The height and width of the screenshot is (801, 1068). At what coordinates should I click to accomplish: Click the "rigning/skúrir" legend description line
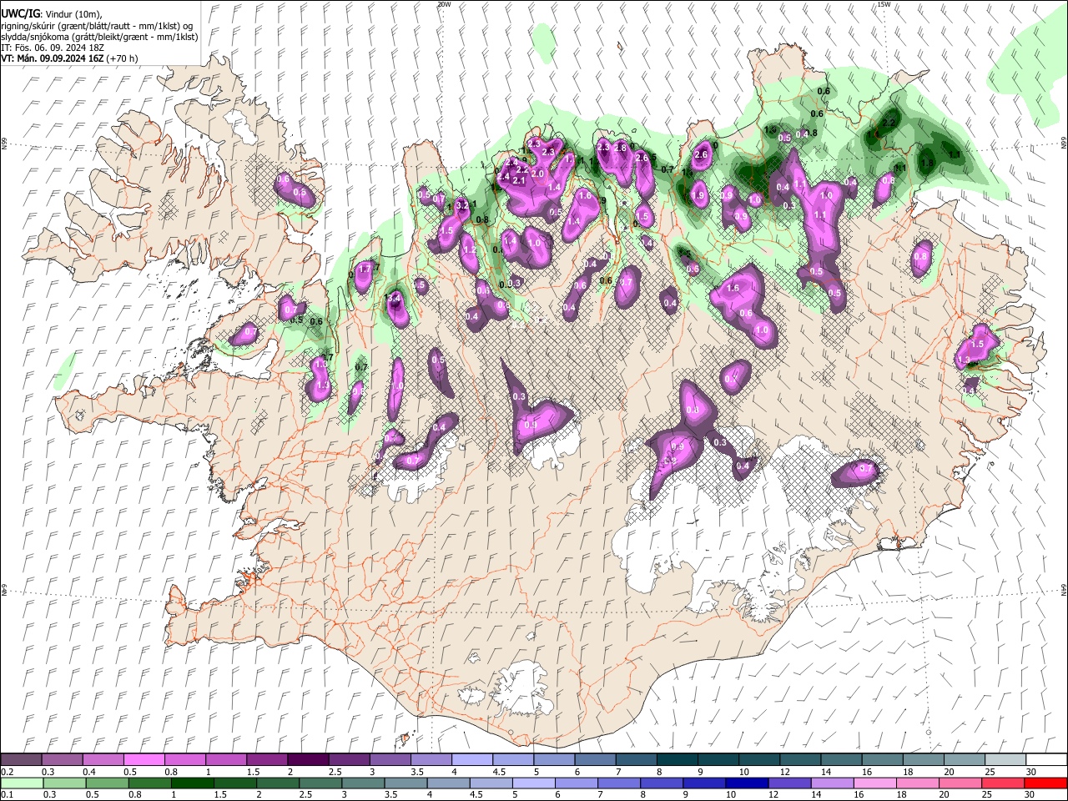(97, 27)
